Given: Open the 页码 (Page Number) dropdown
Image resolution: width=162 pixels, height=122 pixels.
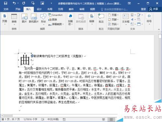Looking at the screenshot, I should 113,24.
